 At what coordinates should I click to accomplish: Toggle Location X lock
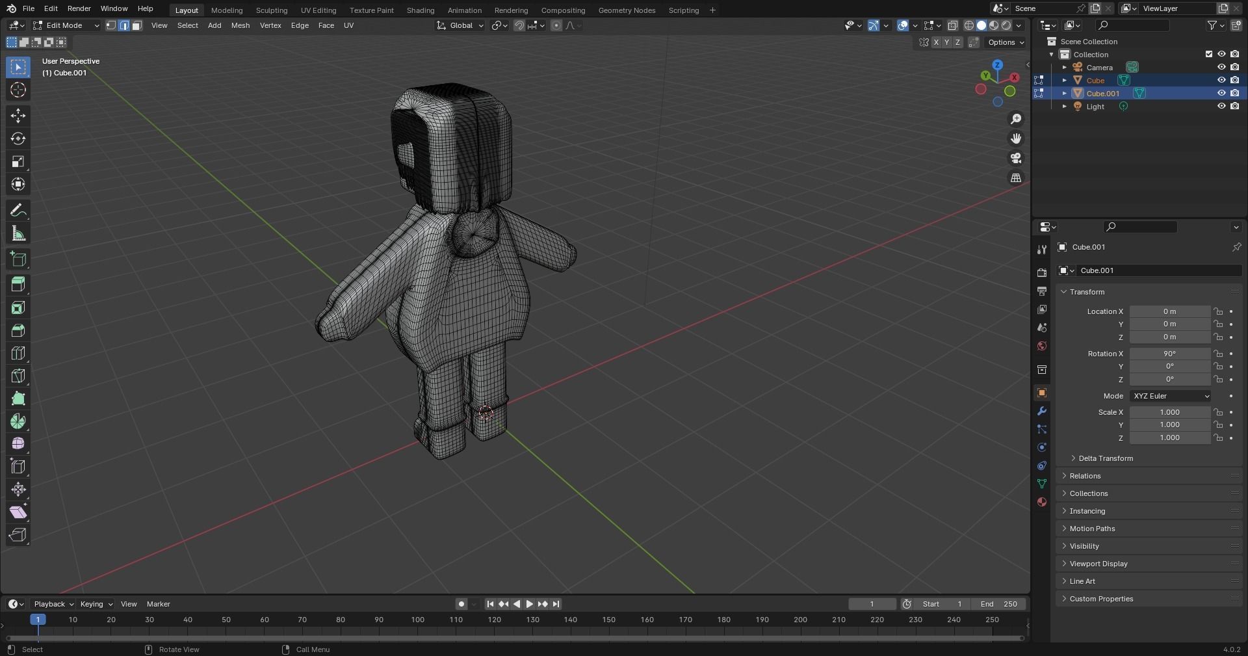pyautogui.click(x=1218, y=311)
